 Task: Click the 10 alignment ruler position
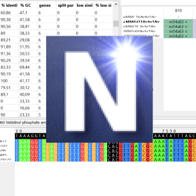pyautogui.click(x=19, y=131)
